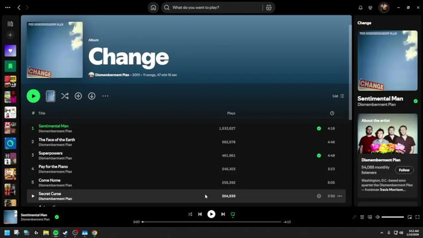Open Sentimental Man title in right panel
This screenshot has height=238, width=423.
point(380,99)
